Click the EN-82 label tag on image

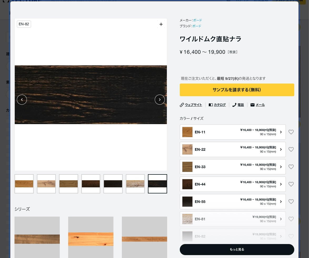pyautogui.click(x=24, y=24)
